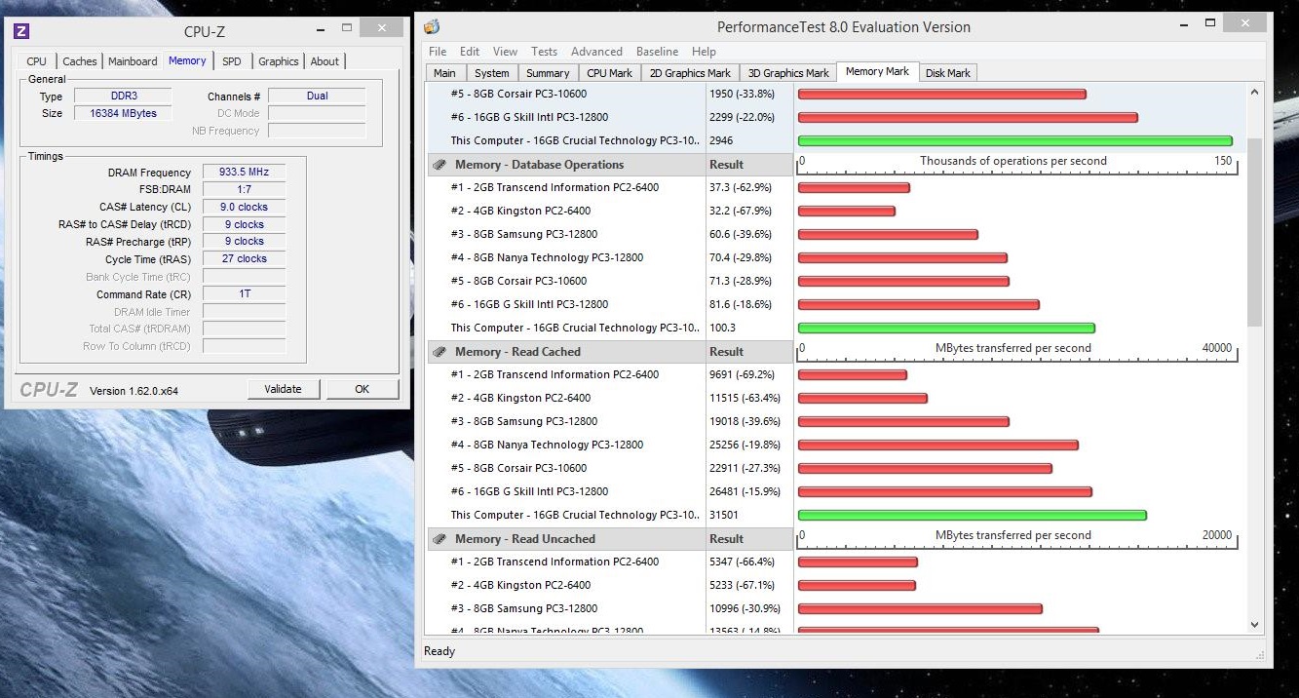Select the DRAM Frequency value field
The image size is (1299, 698).
244,173
